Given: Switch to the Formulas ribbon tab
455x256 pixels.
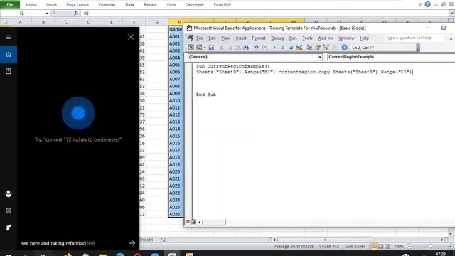Looking at the screenshot, I should (x=107, y=5).
